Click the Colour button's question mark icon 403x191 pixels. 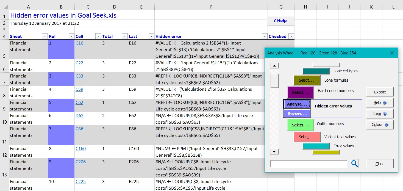point(387,125)
